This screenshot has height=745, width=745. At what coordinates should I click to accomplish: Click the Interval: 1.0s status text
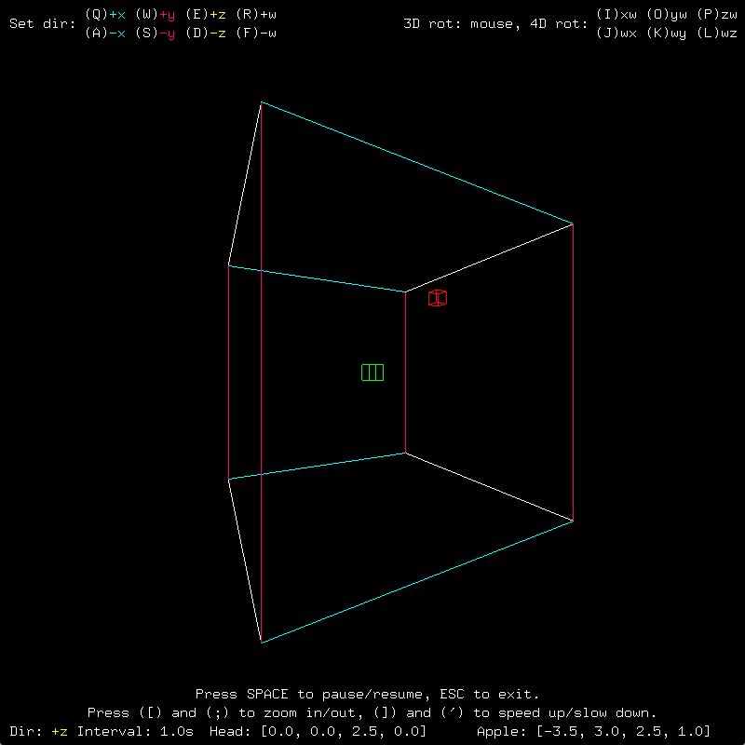(x=135, y=731)
